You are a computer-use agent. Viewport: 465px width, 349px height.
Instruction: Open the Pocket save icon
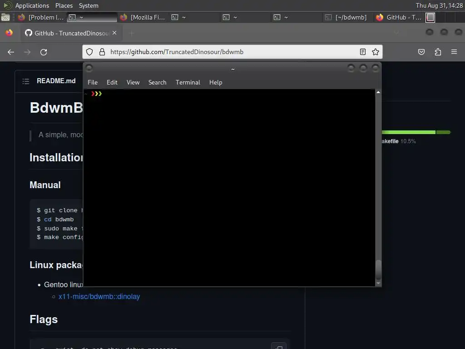pyautogui.click(x=421, y=52)
